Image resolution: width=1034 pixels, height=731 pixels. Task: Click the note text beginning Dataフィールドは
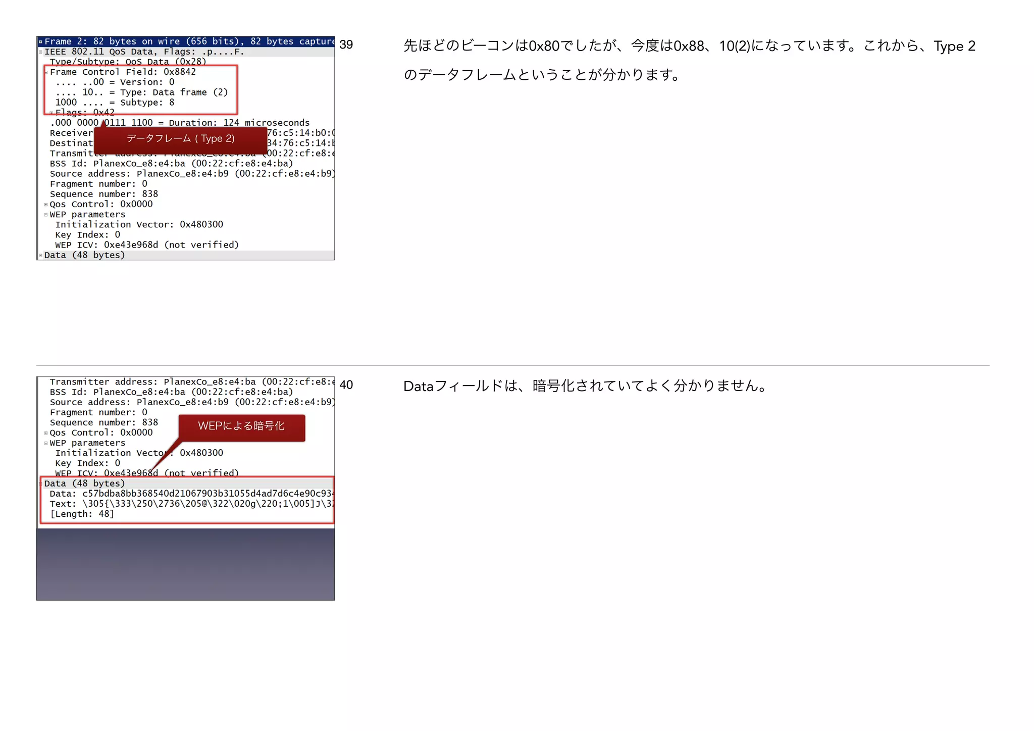pyautogui.click(x=585, y=386)
